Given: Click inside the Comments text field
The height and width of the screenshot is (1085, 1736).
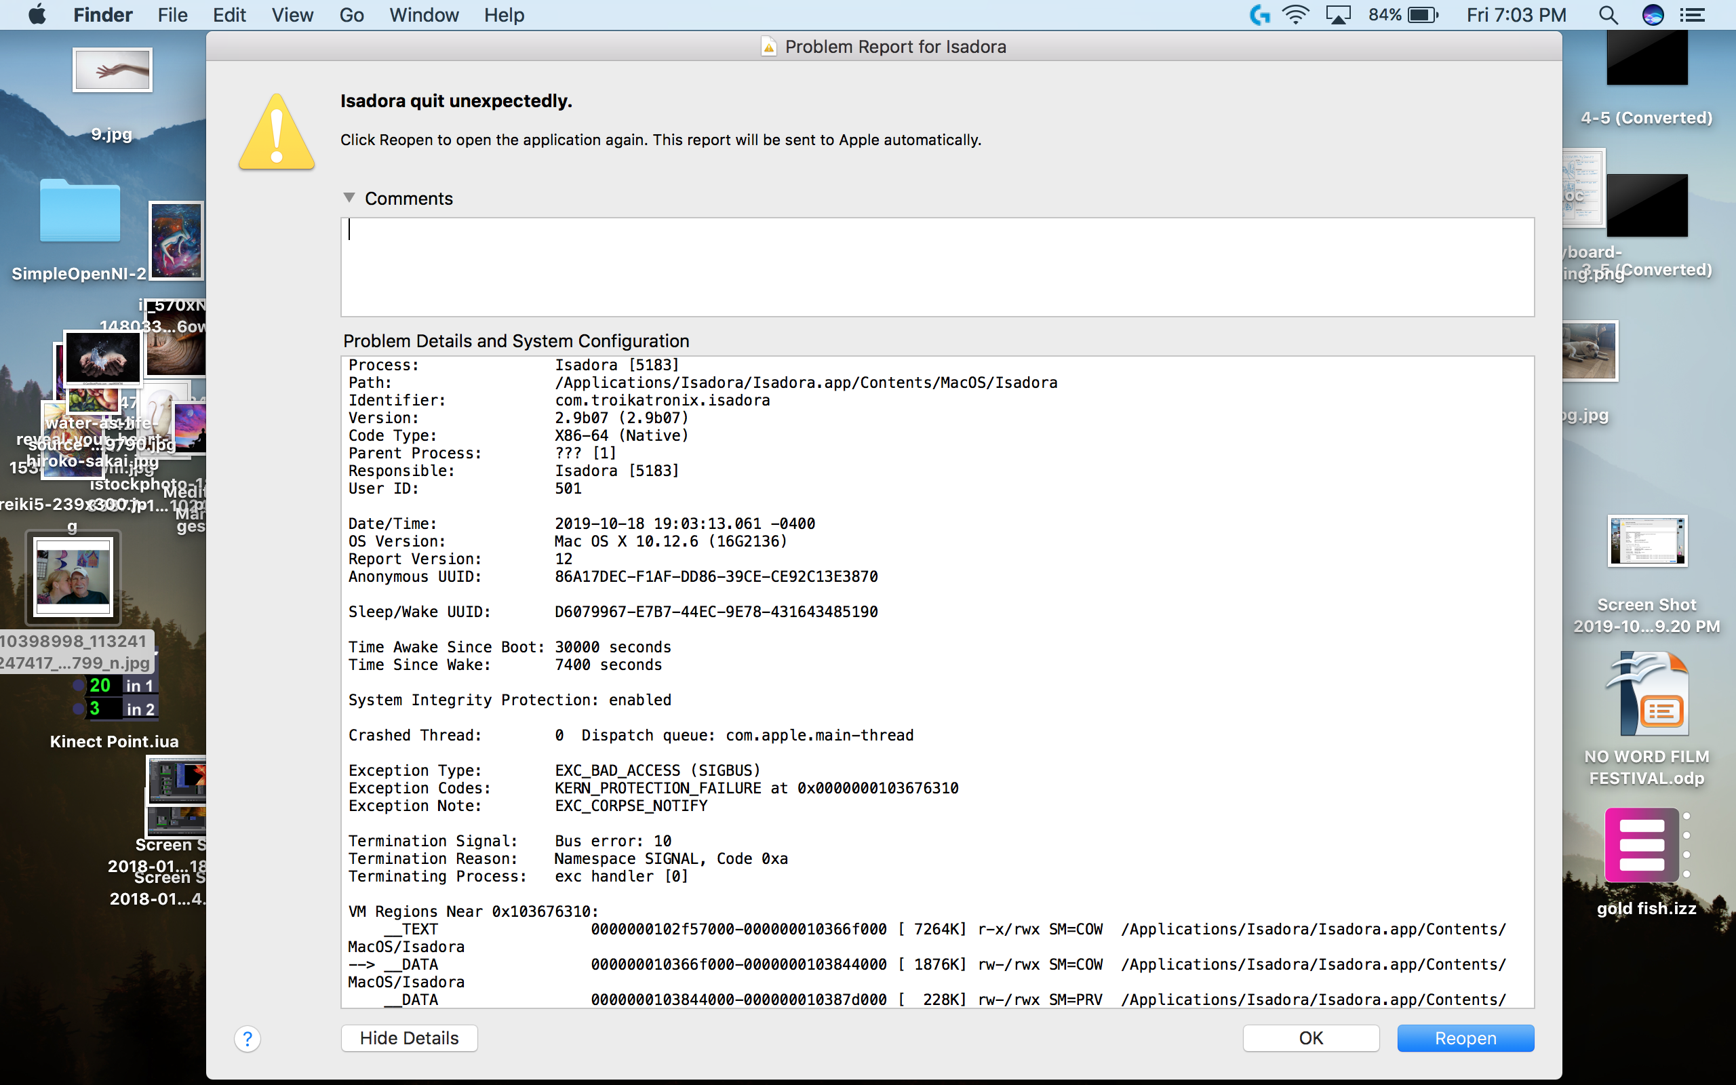Looking at the screenshot, I should tap(937, 267).
